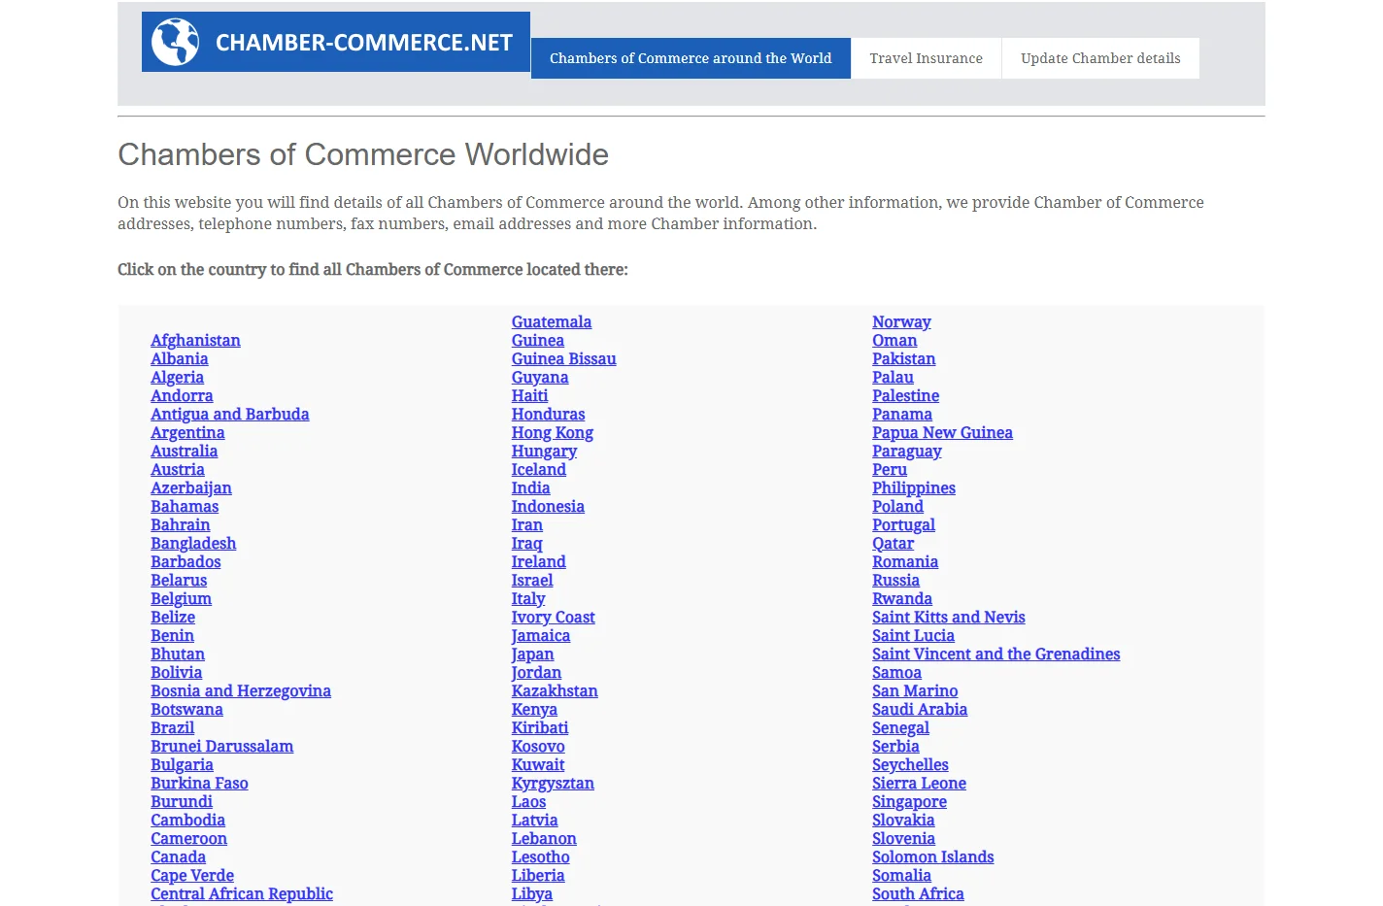Open the Kazakhstan link
Image resolution: width=1383 pixels, height=906 pixels.
click(x=555, y=690)
